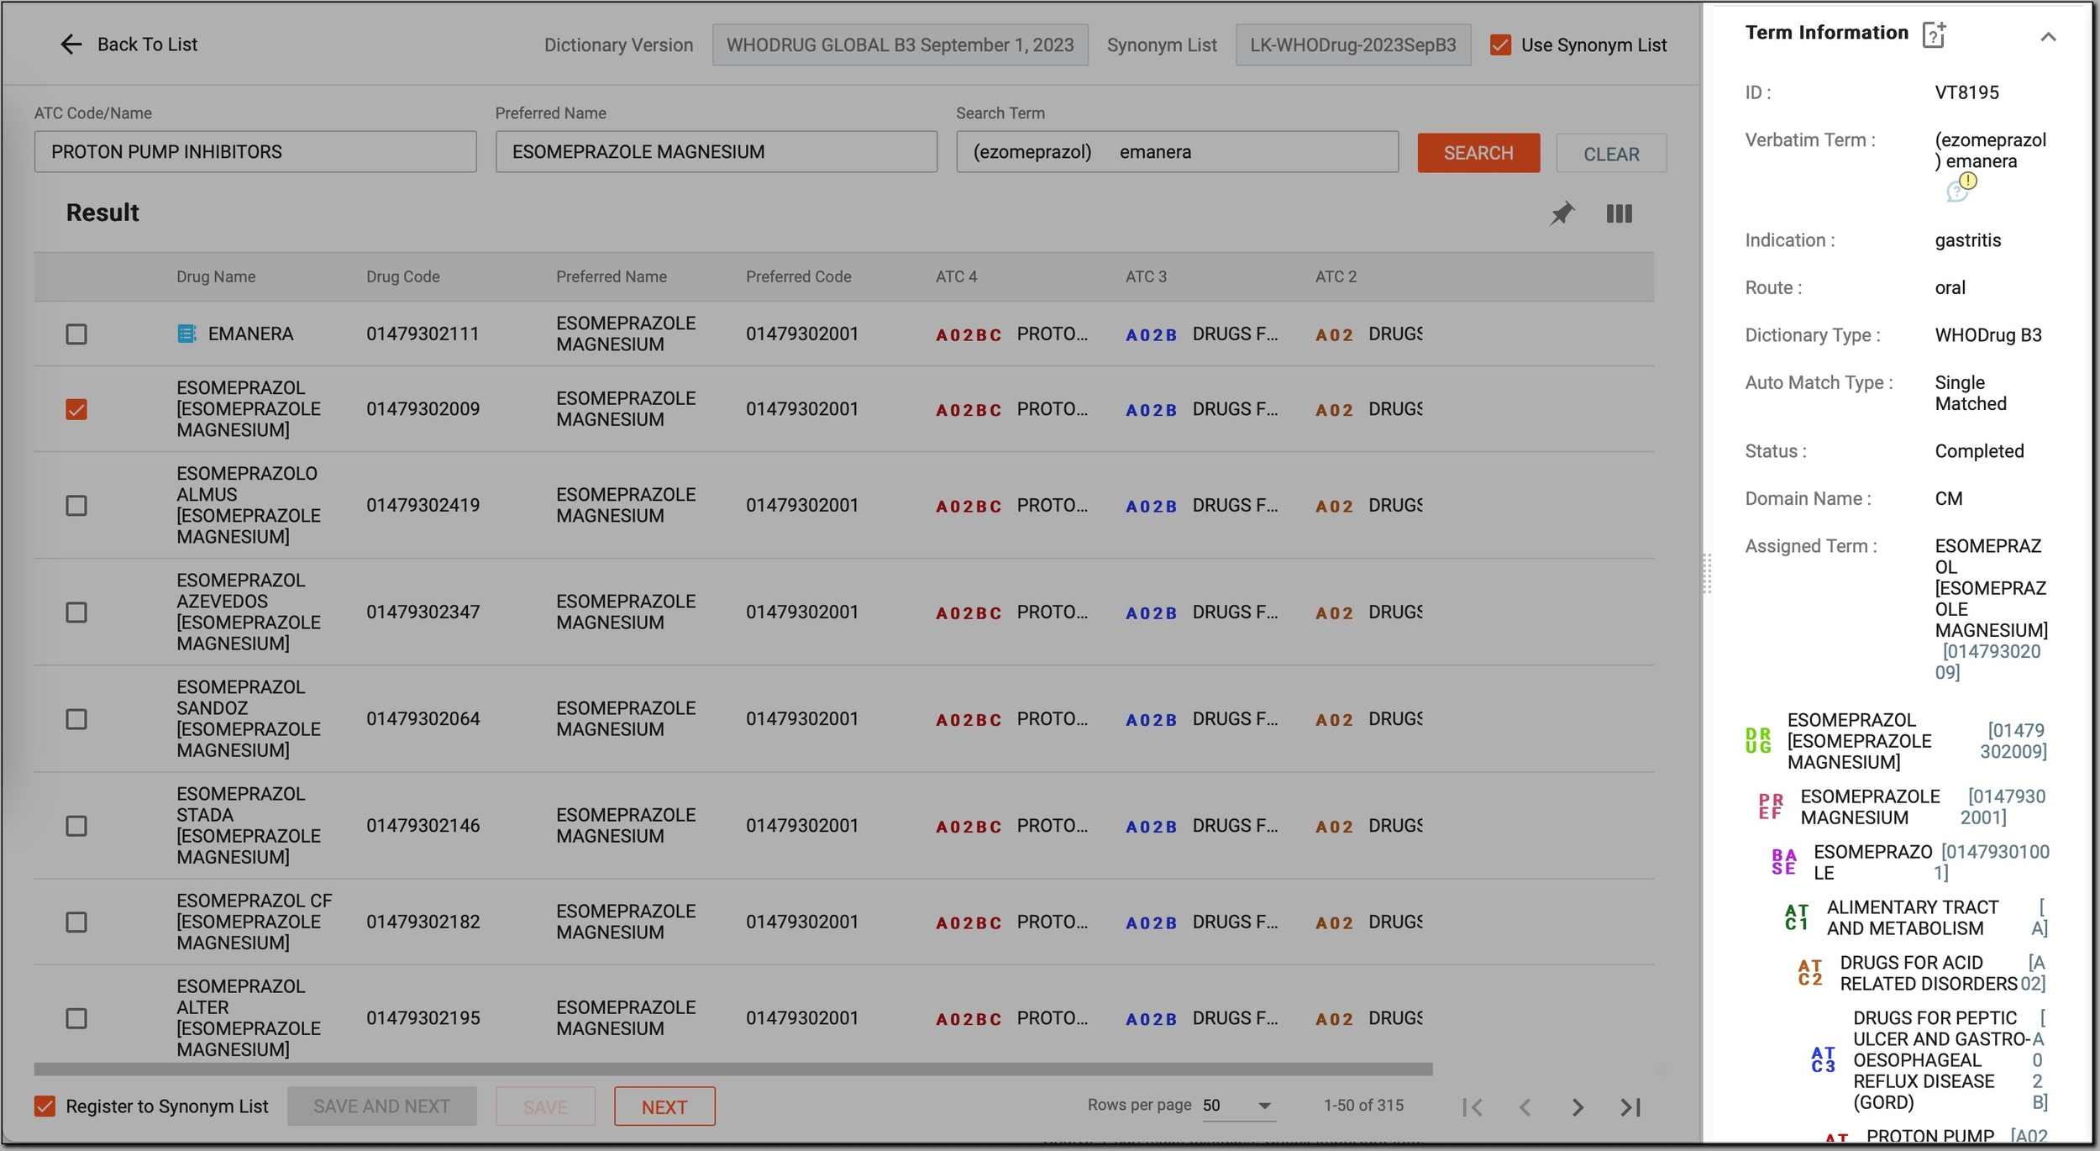Click the synonym list icon beside EMANERA
Image resolution: width=2100 pixels, height=1151 pixels.
click(187, 334)
